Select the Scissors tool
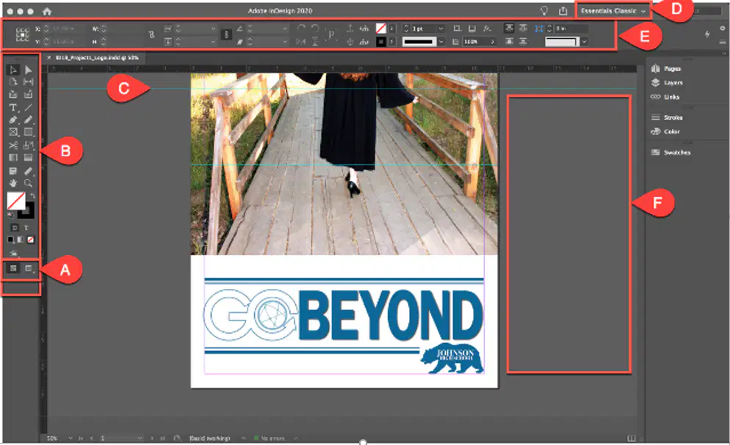 (x=13, y=145)
